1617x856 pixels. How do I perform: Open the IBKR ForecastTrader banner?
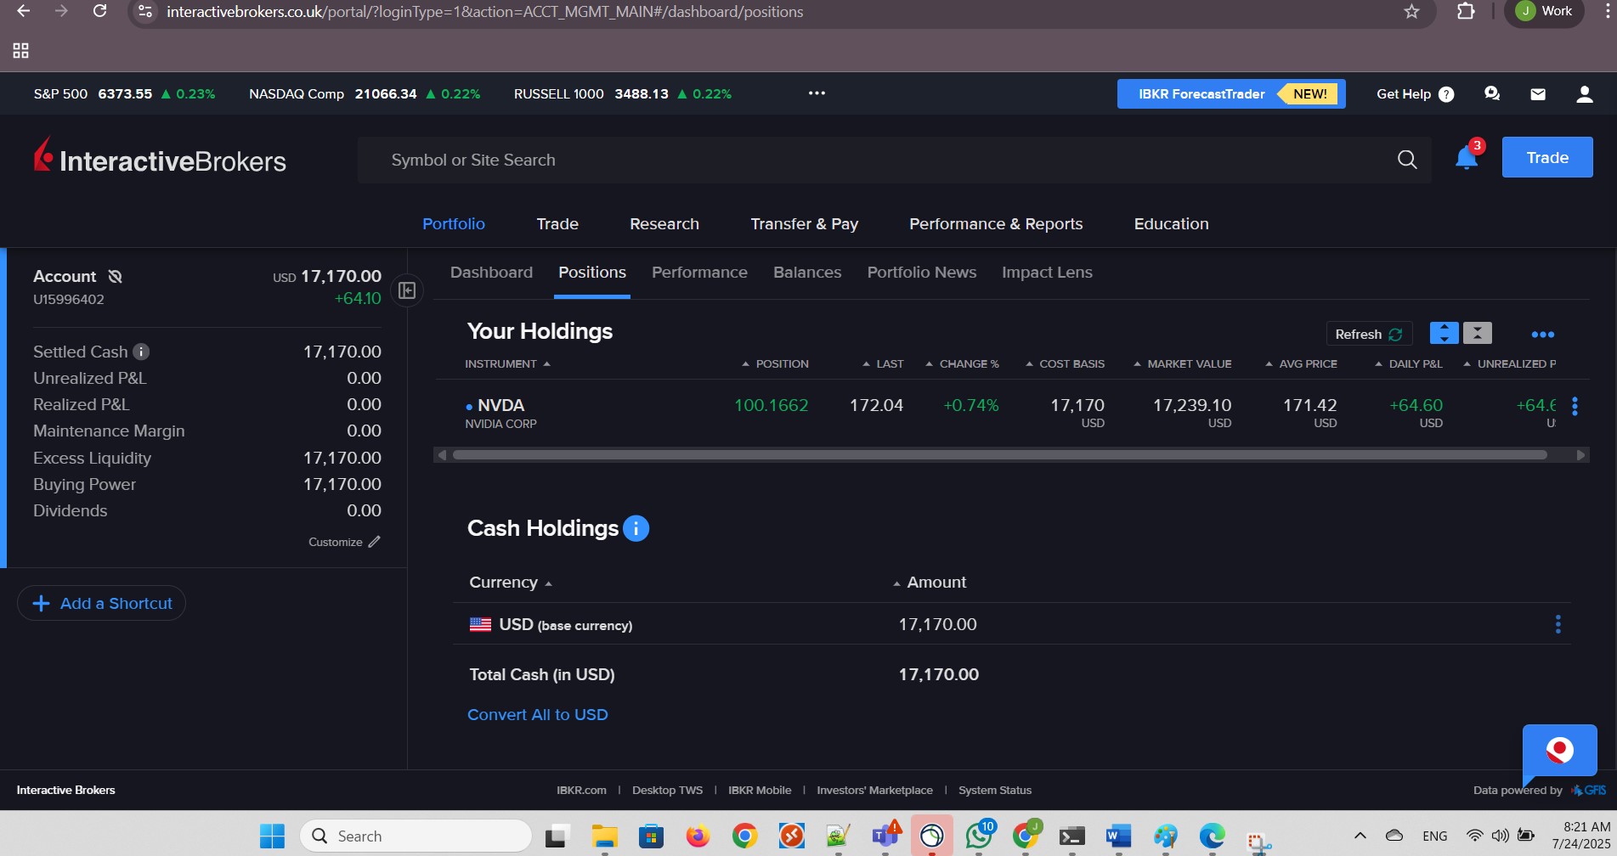click(x=1231, y=94)
